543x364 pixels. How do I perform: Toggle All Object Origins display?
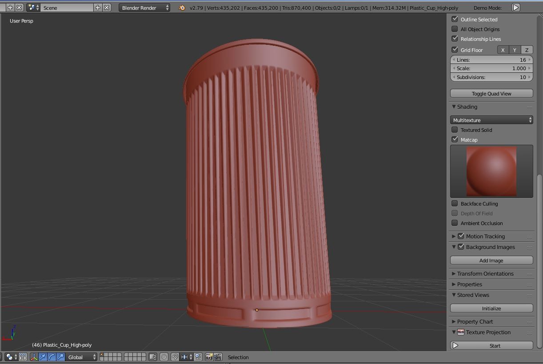coord(455,29)
